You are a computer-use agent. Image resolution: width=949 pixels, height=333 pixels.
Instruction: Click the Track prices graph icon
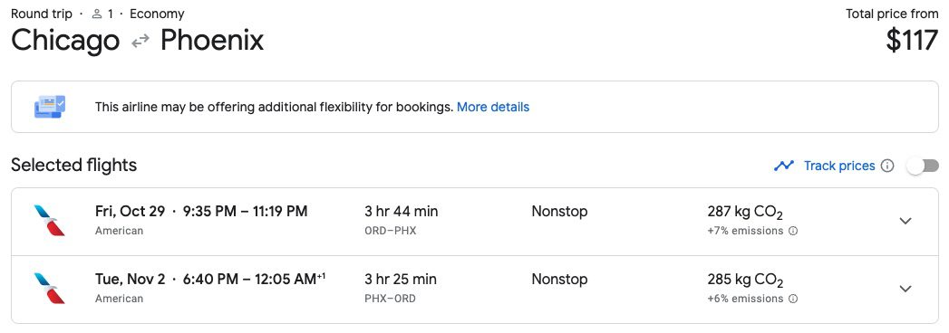click(x=784, y=166)
